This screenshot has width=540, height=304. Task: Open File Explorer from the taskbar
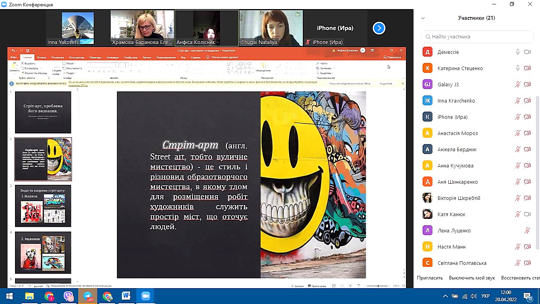tap(30, 296)
